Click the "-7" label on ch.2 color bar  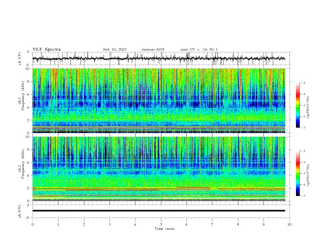304,196
